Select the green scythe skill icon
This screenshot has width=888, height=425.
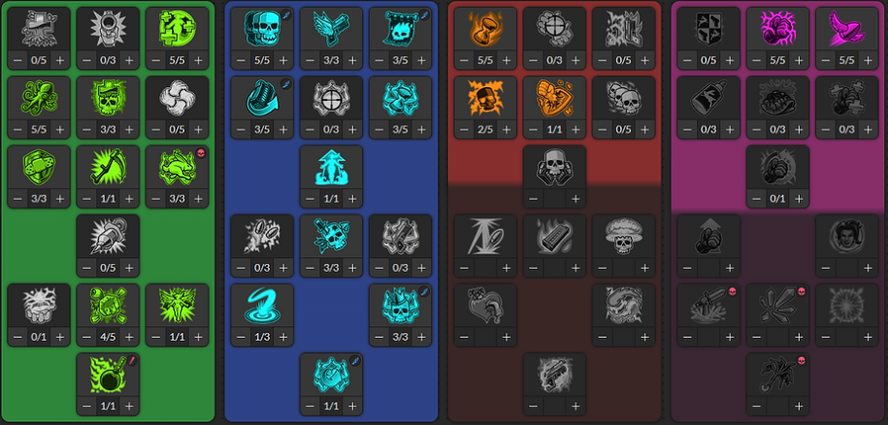(x=108, y=167)
